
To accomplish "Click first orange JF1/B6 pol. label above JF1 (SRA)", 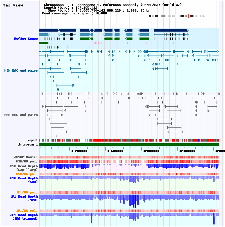I will 27,192.
